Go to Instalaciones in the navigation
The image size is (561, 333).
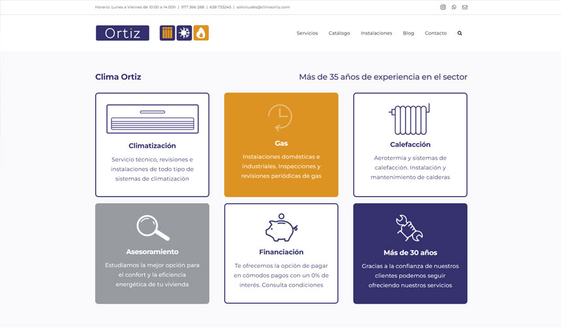[x=376, y=33]
